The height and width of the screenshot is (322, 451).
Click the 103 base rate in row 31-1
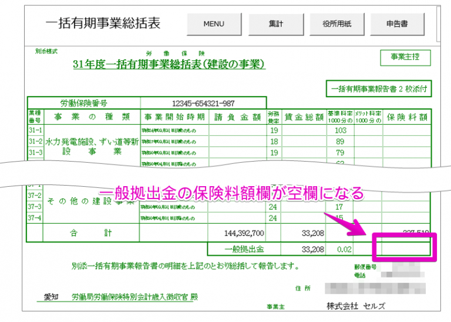[341, 130]
